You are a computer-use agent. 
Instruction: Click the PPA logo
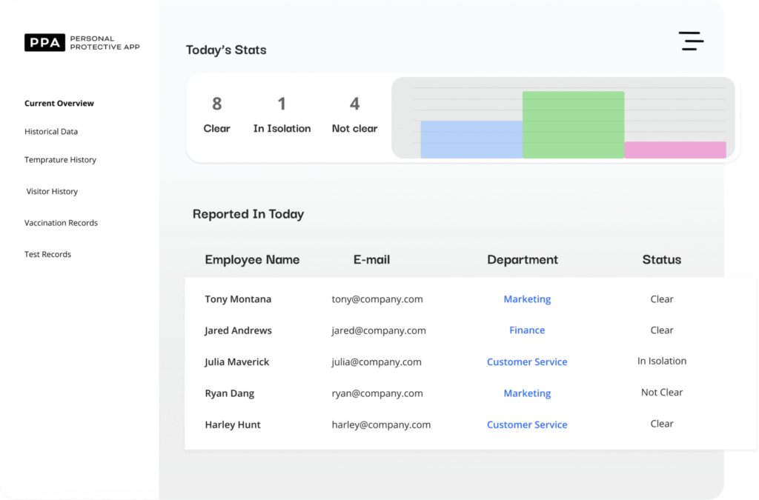coord(45,43)
